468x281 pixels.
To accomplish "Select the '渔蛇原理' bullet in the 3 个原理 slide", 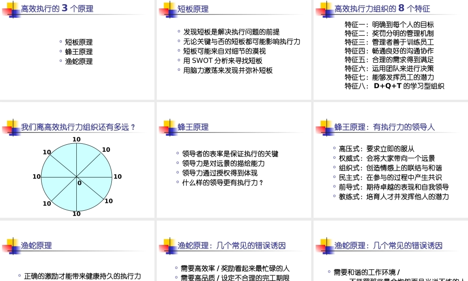I will coord(79,61).
